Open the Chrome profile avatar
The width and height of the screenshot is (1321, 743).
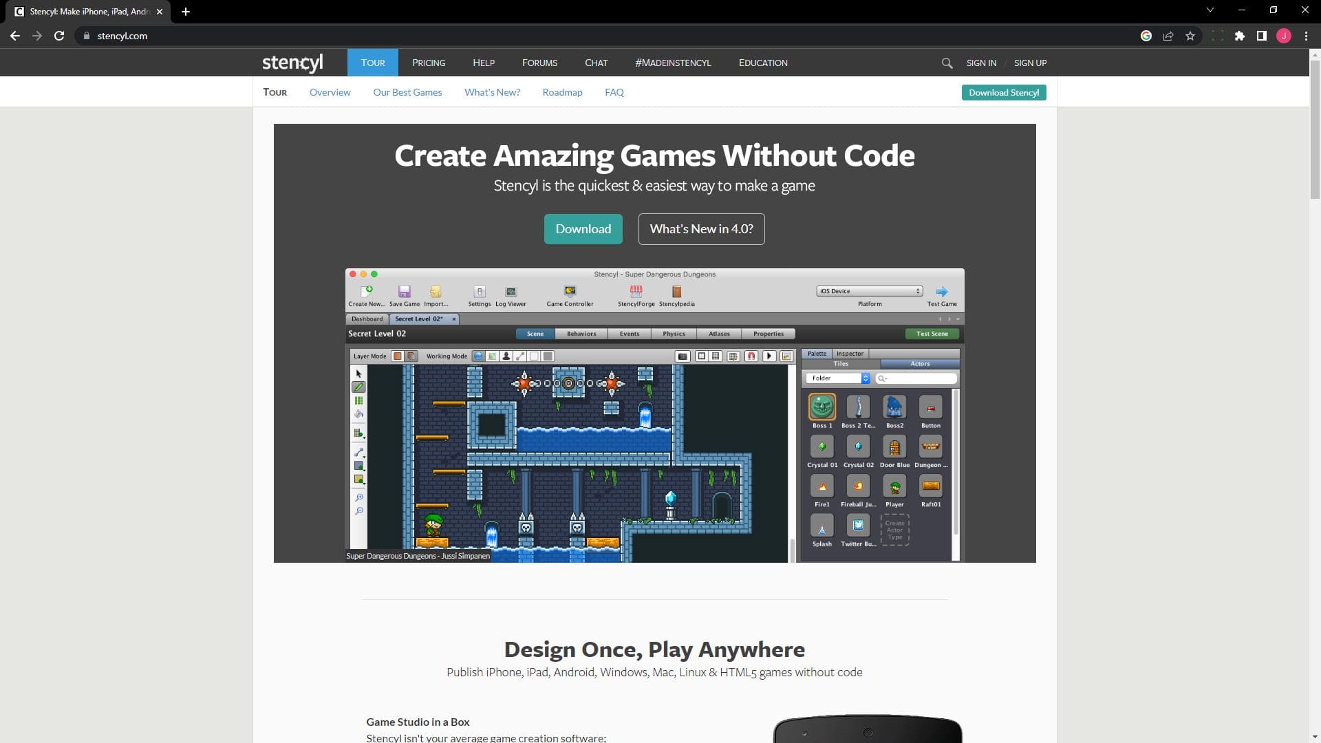point(1284,36)
